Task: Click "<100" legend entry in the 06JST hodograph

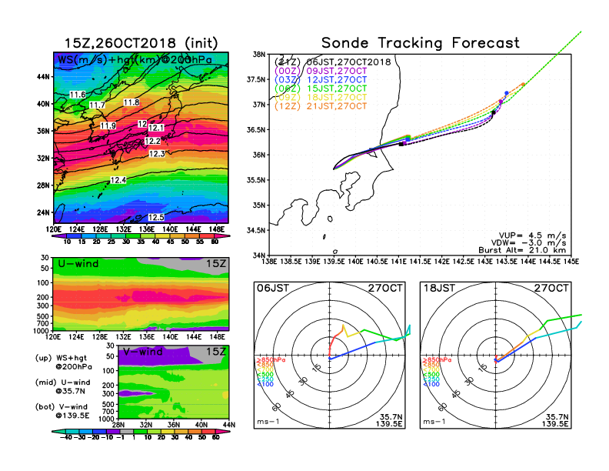Action: pyautogui.click(x=265, y=384)
